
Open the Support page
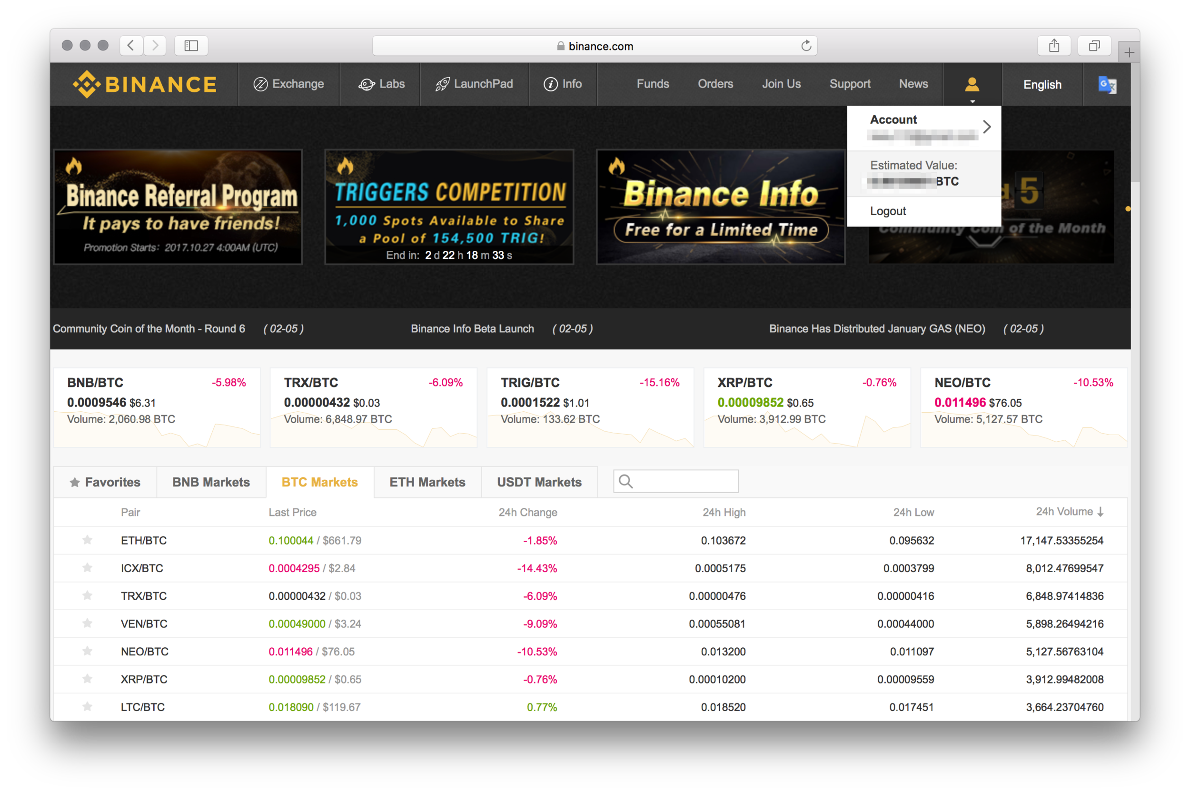click(x=850, y=84)
